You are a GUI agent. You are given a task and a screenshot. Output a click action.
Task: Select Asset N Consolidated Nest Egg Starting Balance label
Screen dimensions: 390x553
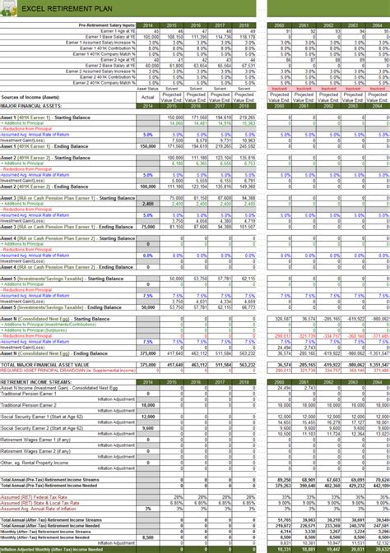pos(55,319)
